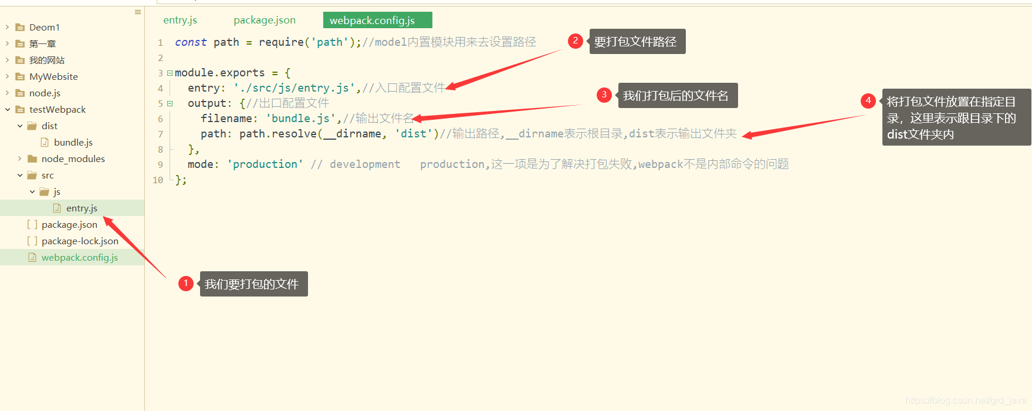Collapse the dist folder
This screenshot has height=411, width=1032.
click(x=19, y=126)
